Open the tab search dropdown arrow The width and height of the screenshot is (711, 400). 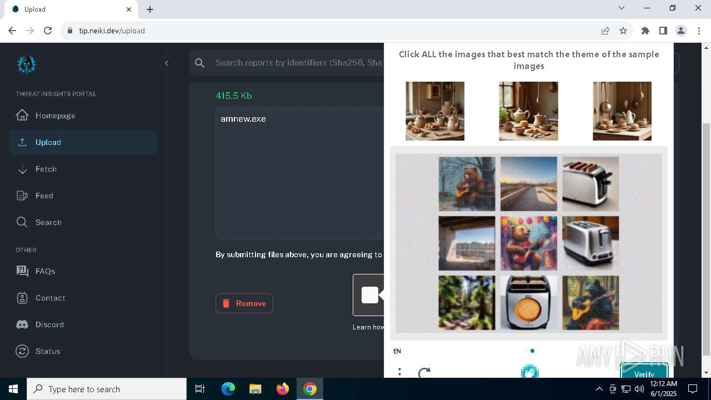[622, 8]
